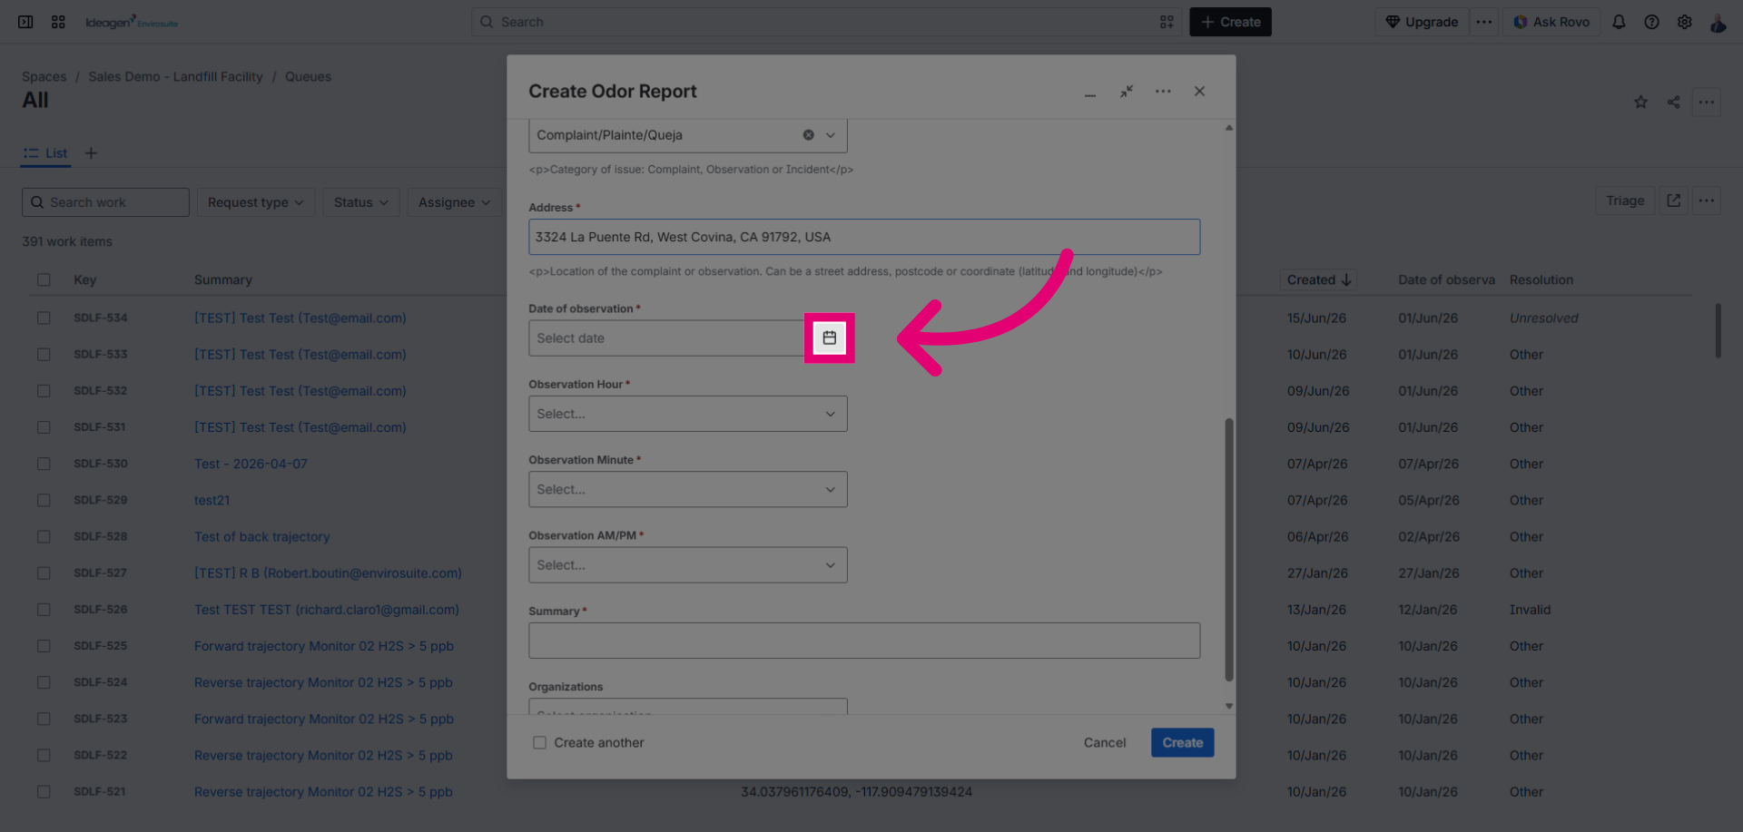Select the SDLF-521 row checkbox
The height and width of the screenshot is (832, 1743).
click(44, 791)
